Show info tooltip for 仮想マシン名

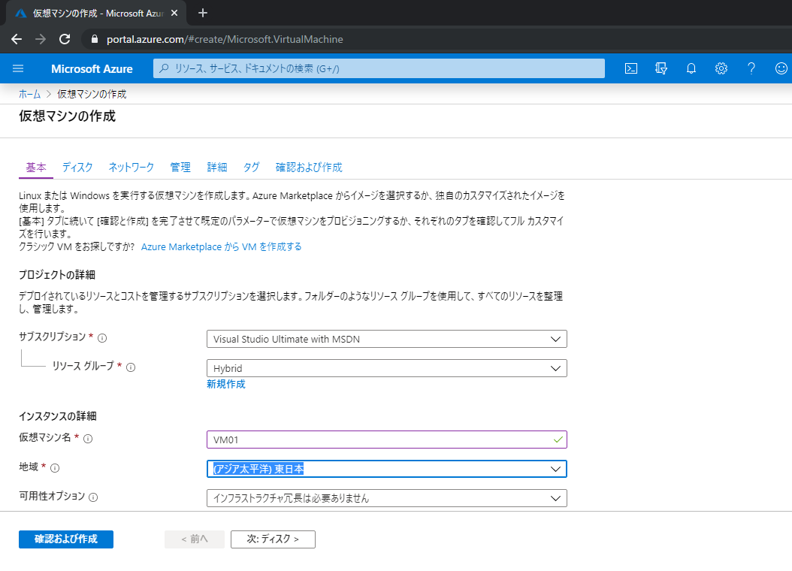coord(88,439)
